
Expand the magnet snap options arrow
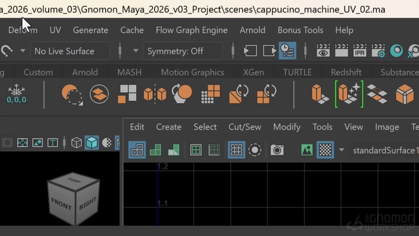pos(23,50)
